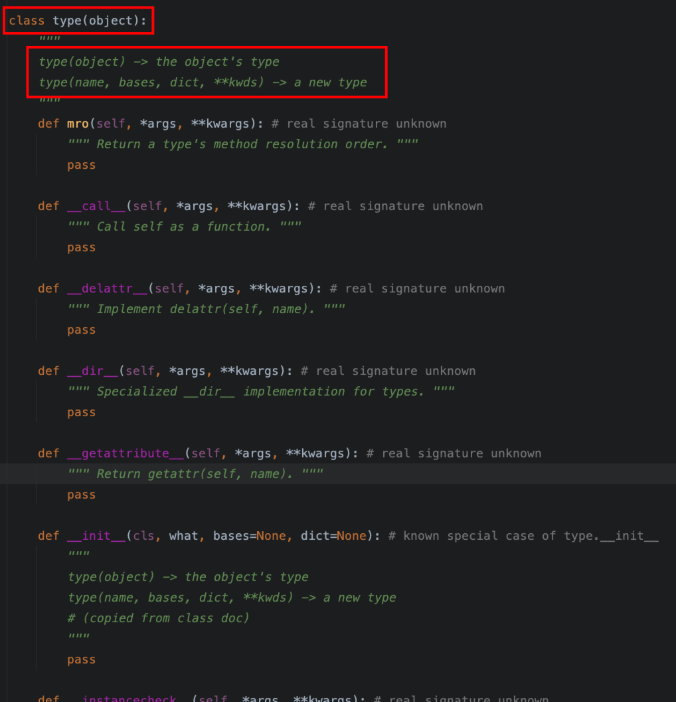Click 'pass' under the __dir__ method
Screen dimensions: 676x702
(82, 412)
